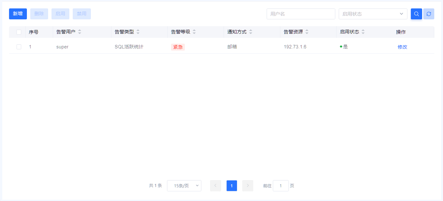Sort by 告警用户 column sort arrows
This screenshot has height=201, width=443.
point(80,32)
